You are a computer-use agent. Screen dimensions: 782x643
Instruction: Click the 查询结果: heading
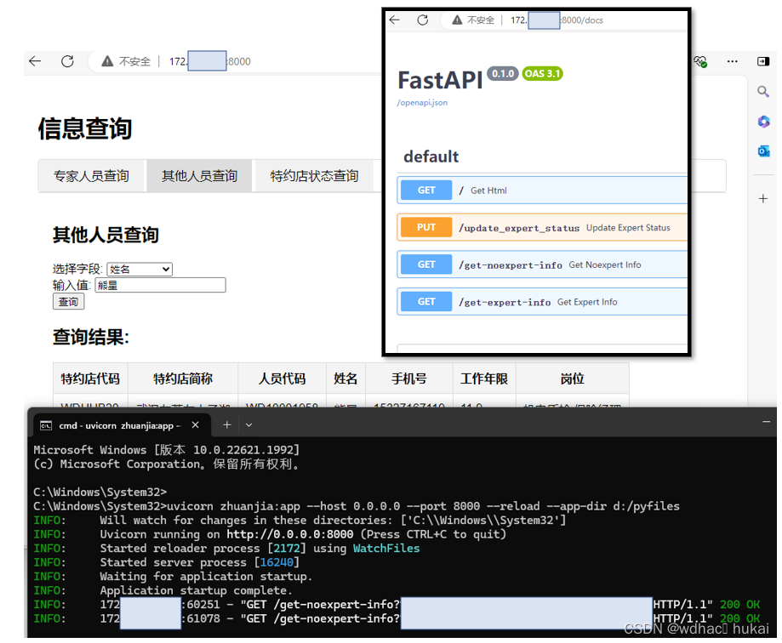pos(91,337)
